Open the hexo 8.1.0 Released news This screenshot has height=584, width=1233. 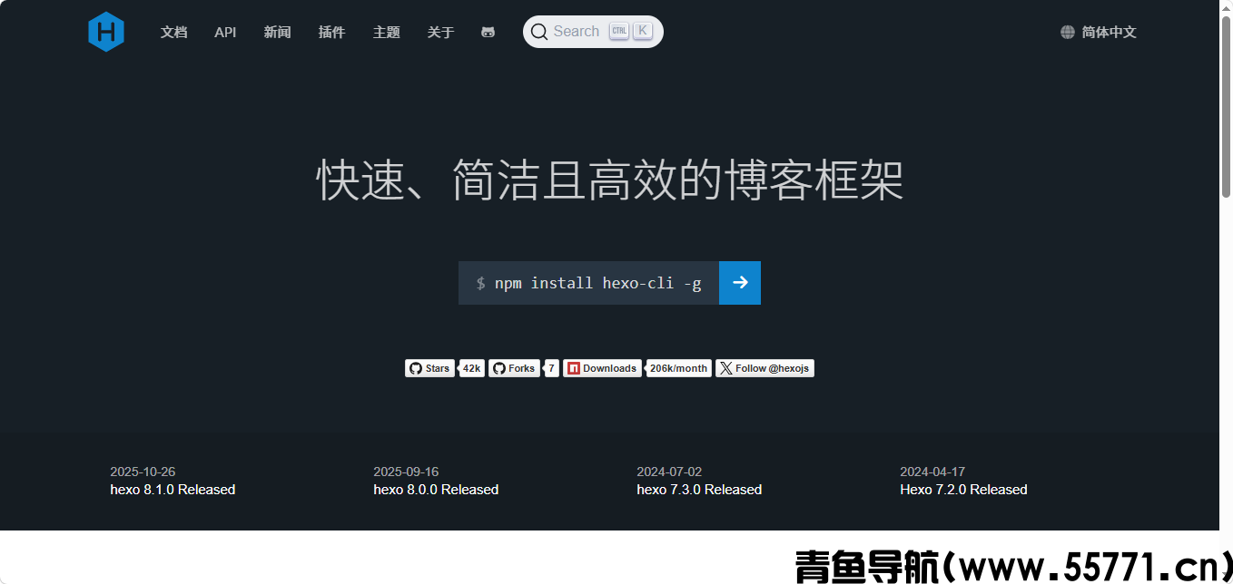tap(173, 490)
